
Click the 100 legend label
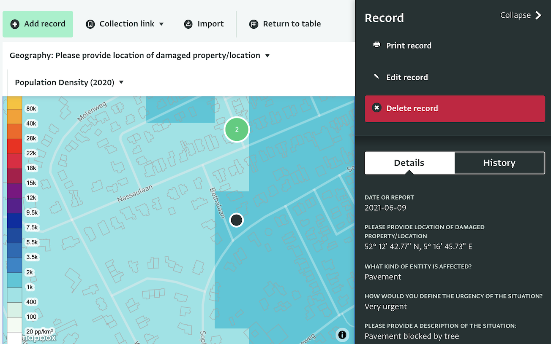[31, 317]
